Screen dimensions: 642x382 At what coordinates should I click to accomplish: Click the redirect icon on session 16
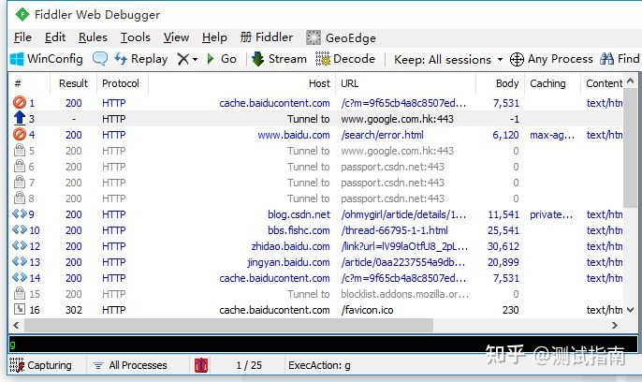[20, 309]
